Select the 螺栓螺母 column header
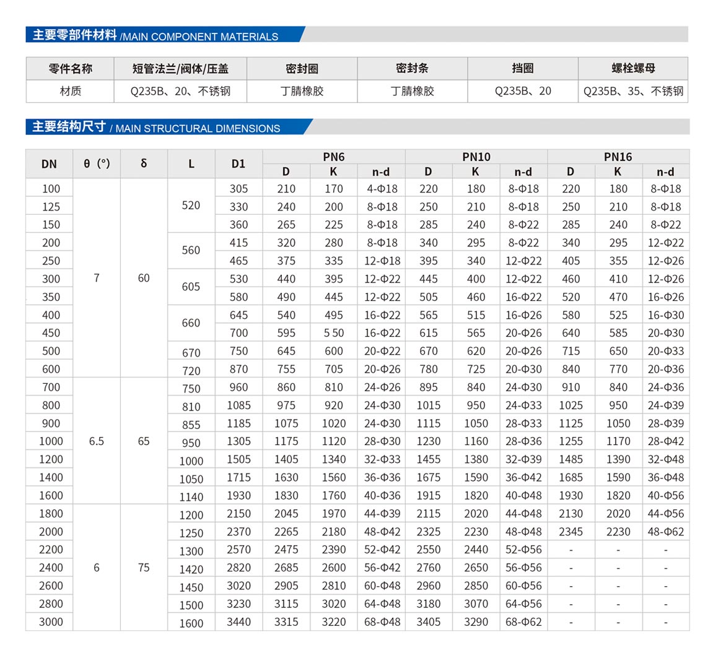This screenshot has width=713, height=663. click(632, 69)
